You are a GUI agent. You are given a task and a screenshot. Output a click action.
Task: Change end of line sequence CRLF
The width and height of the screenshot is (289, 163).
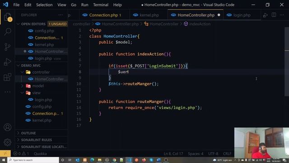[227, 153]
